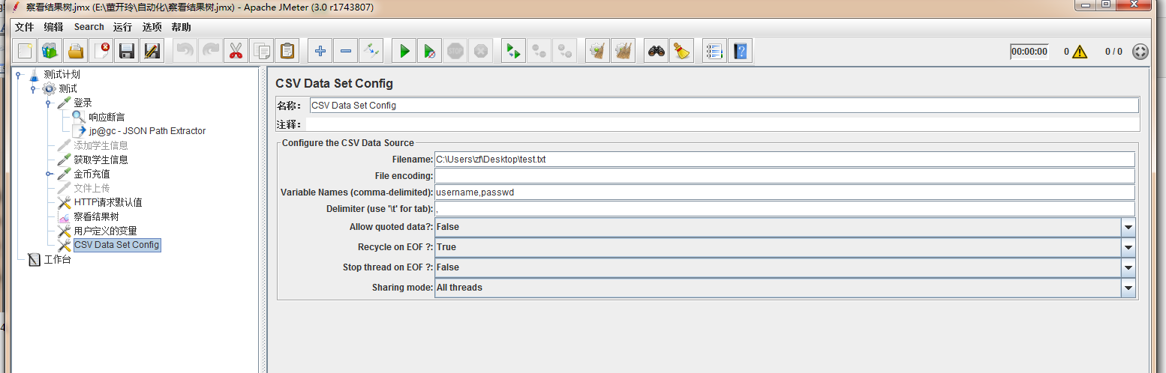Click the Function Helper list icon
The width and height of the screenshot is (1166, 373).
click(x=714, y=51)
